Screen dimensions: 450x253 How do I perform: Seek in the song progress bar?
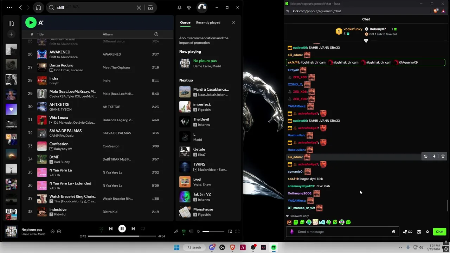122,236
